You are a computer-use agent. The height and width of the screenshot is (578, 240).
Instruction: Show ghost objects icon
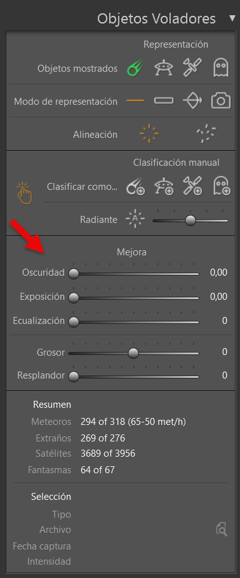(221, 69)
